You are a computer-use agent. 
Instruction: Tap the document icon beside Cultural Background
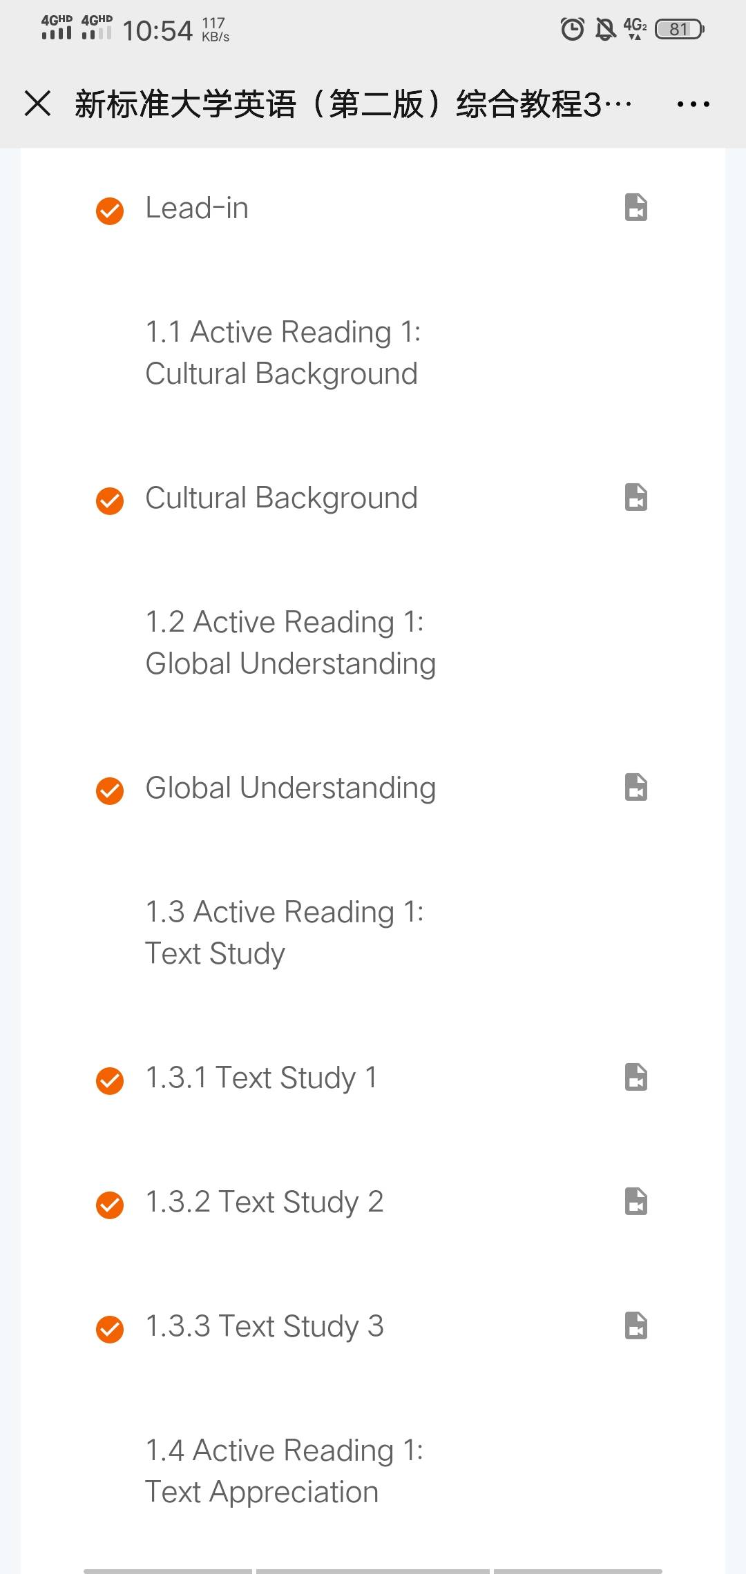tap(635, 497)
